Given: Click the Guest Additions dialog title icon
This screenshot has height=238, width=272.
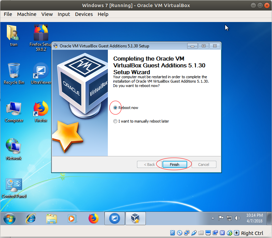Looking at the screenshot, I should [56, 46].
